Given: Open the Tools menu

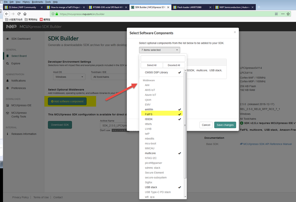Looking at the screenshot, I should pyautogui.click(x=48, y=2).
